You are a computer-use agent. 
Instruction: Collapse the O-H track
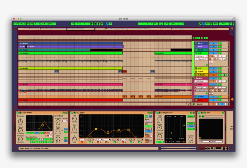(196, 53)
